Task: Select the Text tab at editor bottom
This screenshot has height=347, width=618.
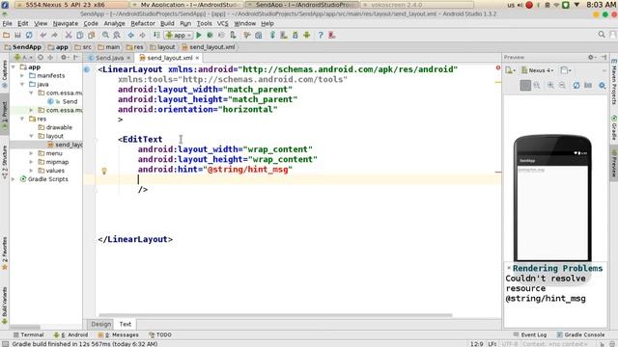Action: click(126, 324)
